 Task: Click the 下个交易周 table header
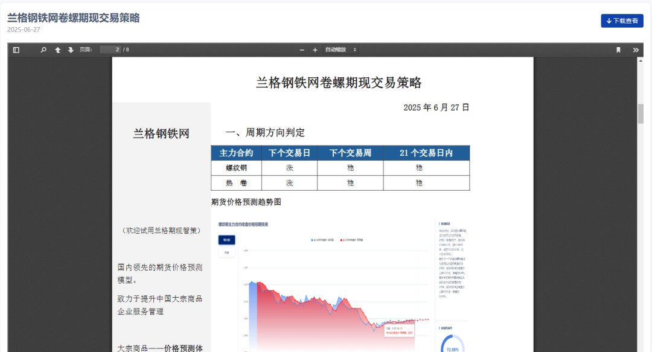tap(351, 153)
